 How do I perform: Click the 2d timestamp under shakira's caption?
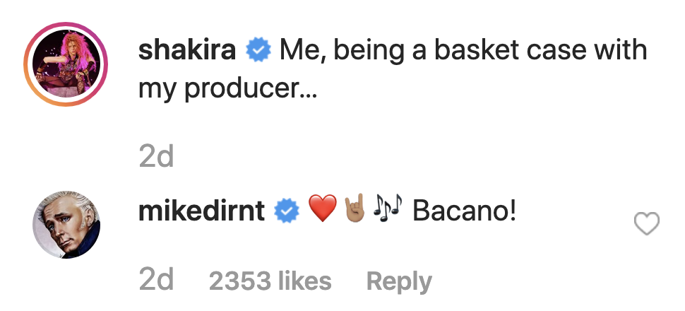tap(156, 157)
